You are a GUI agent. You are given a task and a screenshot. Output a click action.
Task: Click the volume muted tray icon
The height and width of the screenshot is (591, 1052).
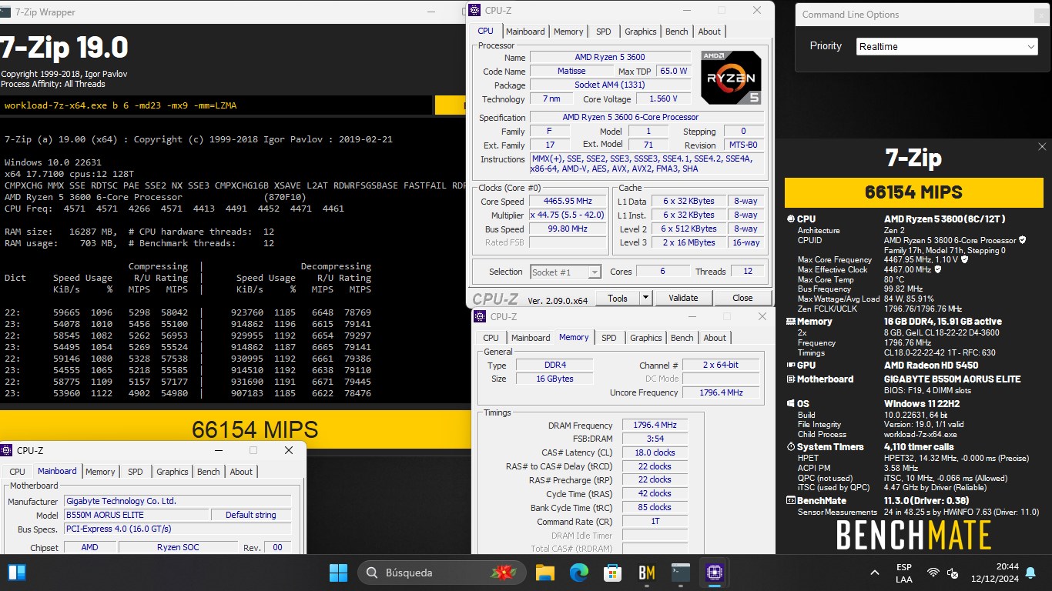pos(953,573)
